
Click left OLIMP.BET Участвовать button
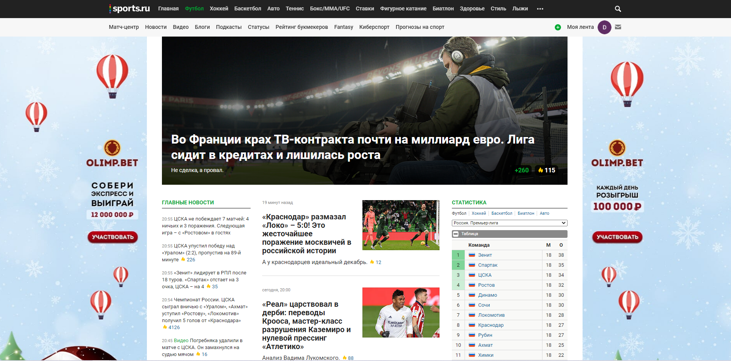pos(113,237)
